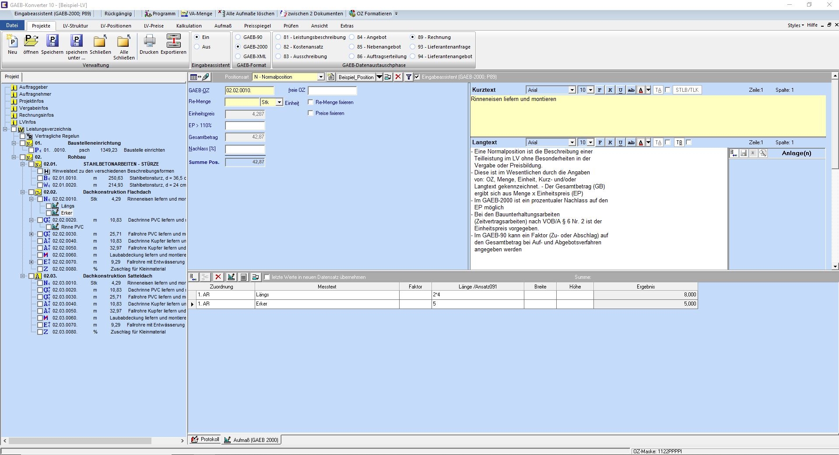Check 'letzte Werte in neuen Datensatz übernehmen'
This screenshot has width=839, height=455.
point(267,277)
